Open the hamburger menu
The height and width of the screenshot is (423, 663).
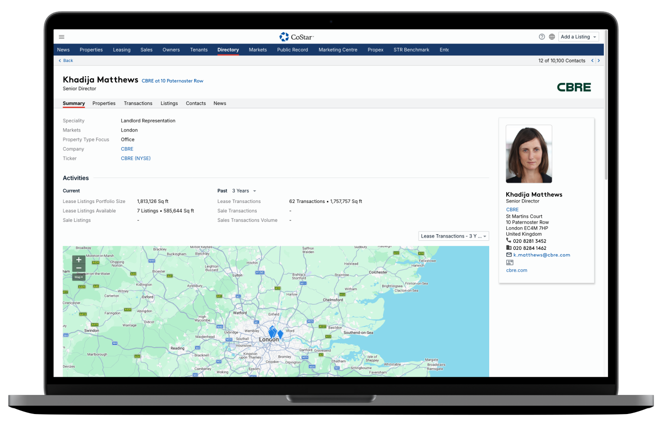point(62,37)
